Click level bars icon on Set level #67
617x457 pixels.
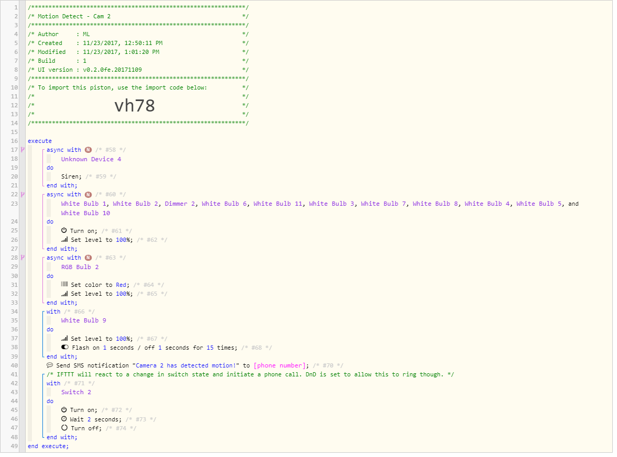(64, 339)
